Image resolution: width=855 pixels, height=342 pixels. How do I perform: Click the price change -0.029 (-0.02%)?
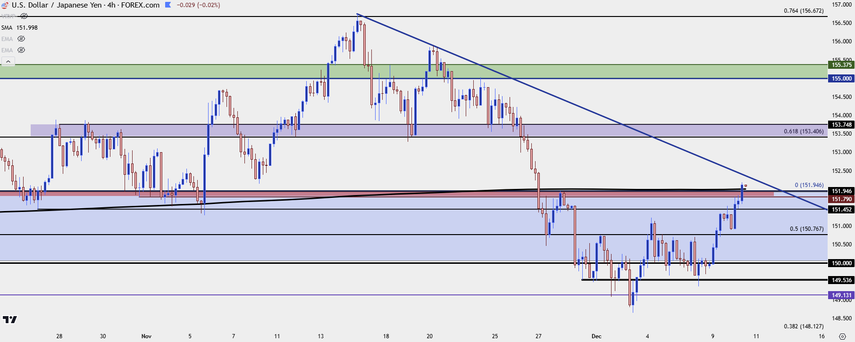(198, 5)
